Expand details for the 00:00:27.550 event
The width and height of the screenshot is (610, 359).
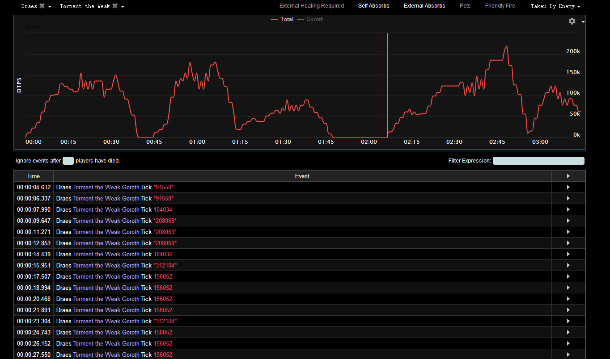pos(568,355)
